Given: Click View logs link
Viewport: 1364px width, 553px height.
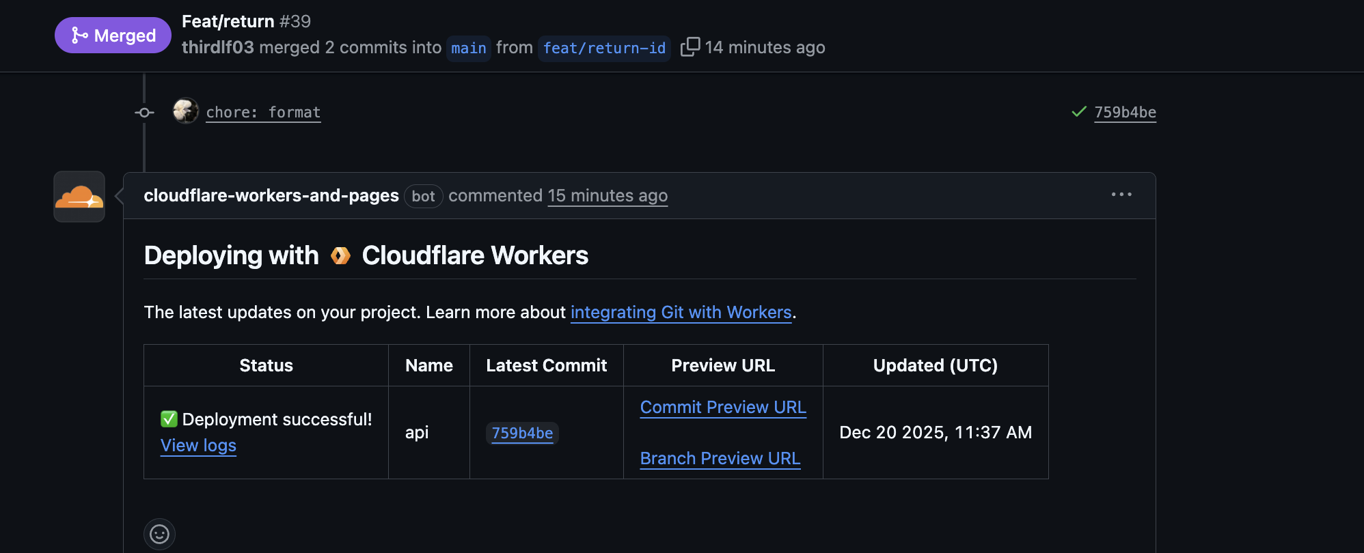Looking at the screenshot, I should (198, 446).
